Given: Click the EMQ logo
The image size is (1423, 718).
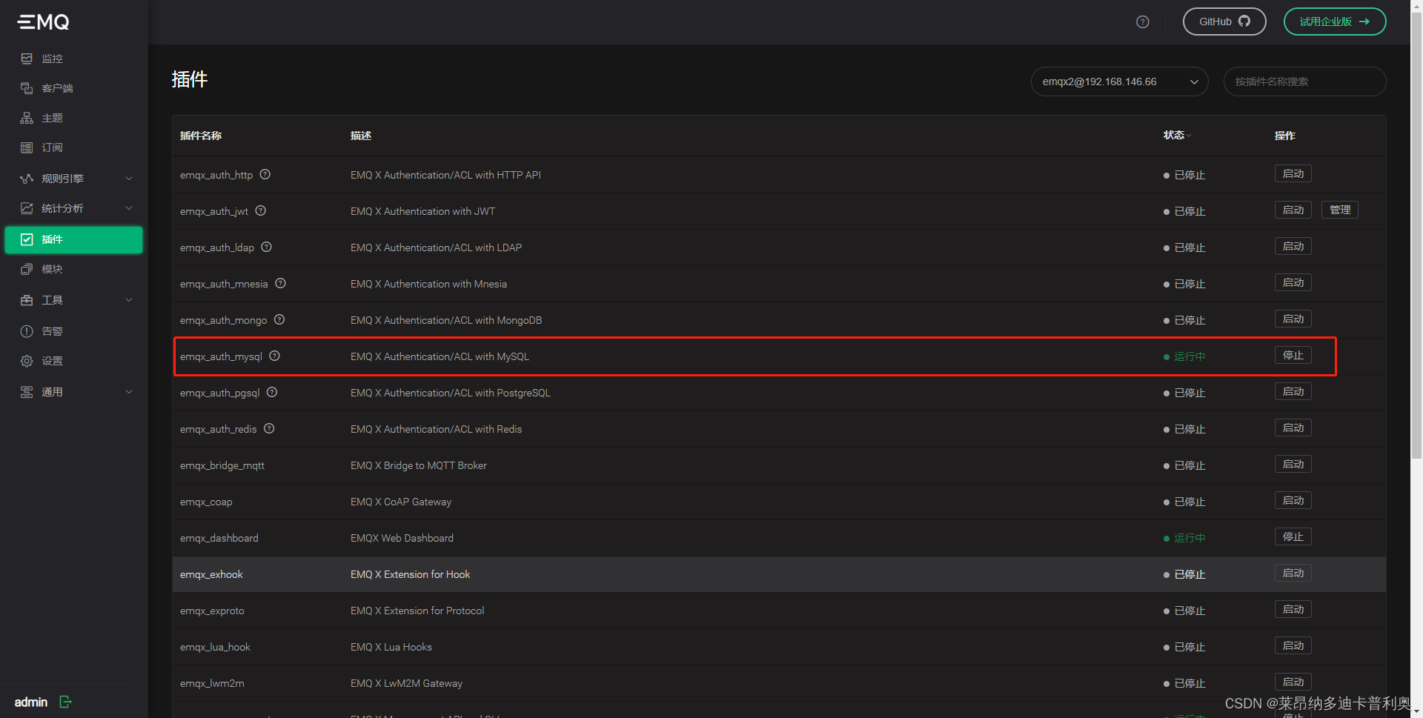Looking at the screenshot, I should click(x=44, y=22).
